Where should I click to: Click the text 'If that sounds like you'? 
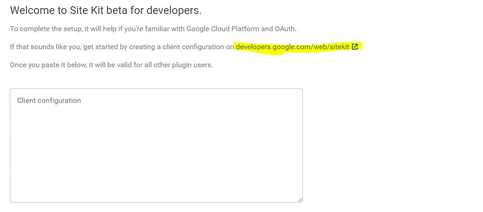45,47
